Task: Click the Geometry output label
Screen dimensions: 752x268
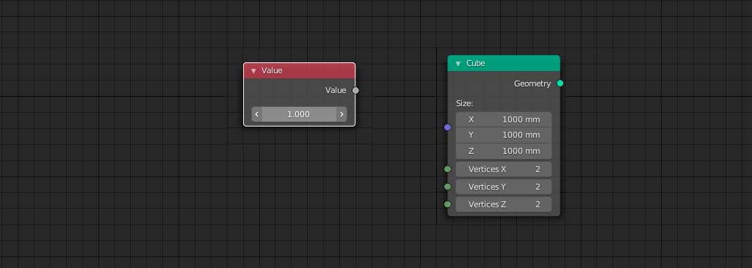Action: (x=532, y=83)
